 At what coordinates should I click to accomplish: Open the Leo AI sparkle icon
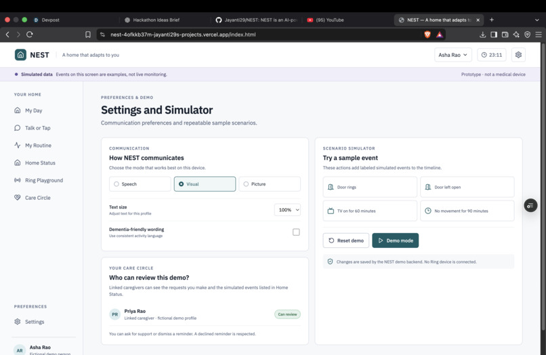point(516,35)
